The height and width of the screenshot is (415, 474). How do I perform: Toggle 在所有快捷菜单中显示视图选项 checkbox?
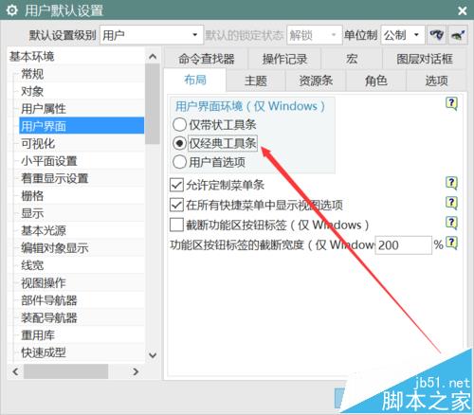tap(176, 205)
